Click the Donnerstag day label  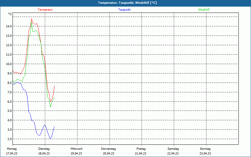(108, 149)
